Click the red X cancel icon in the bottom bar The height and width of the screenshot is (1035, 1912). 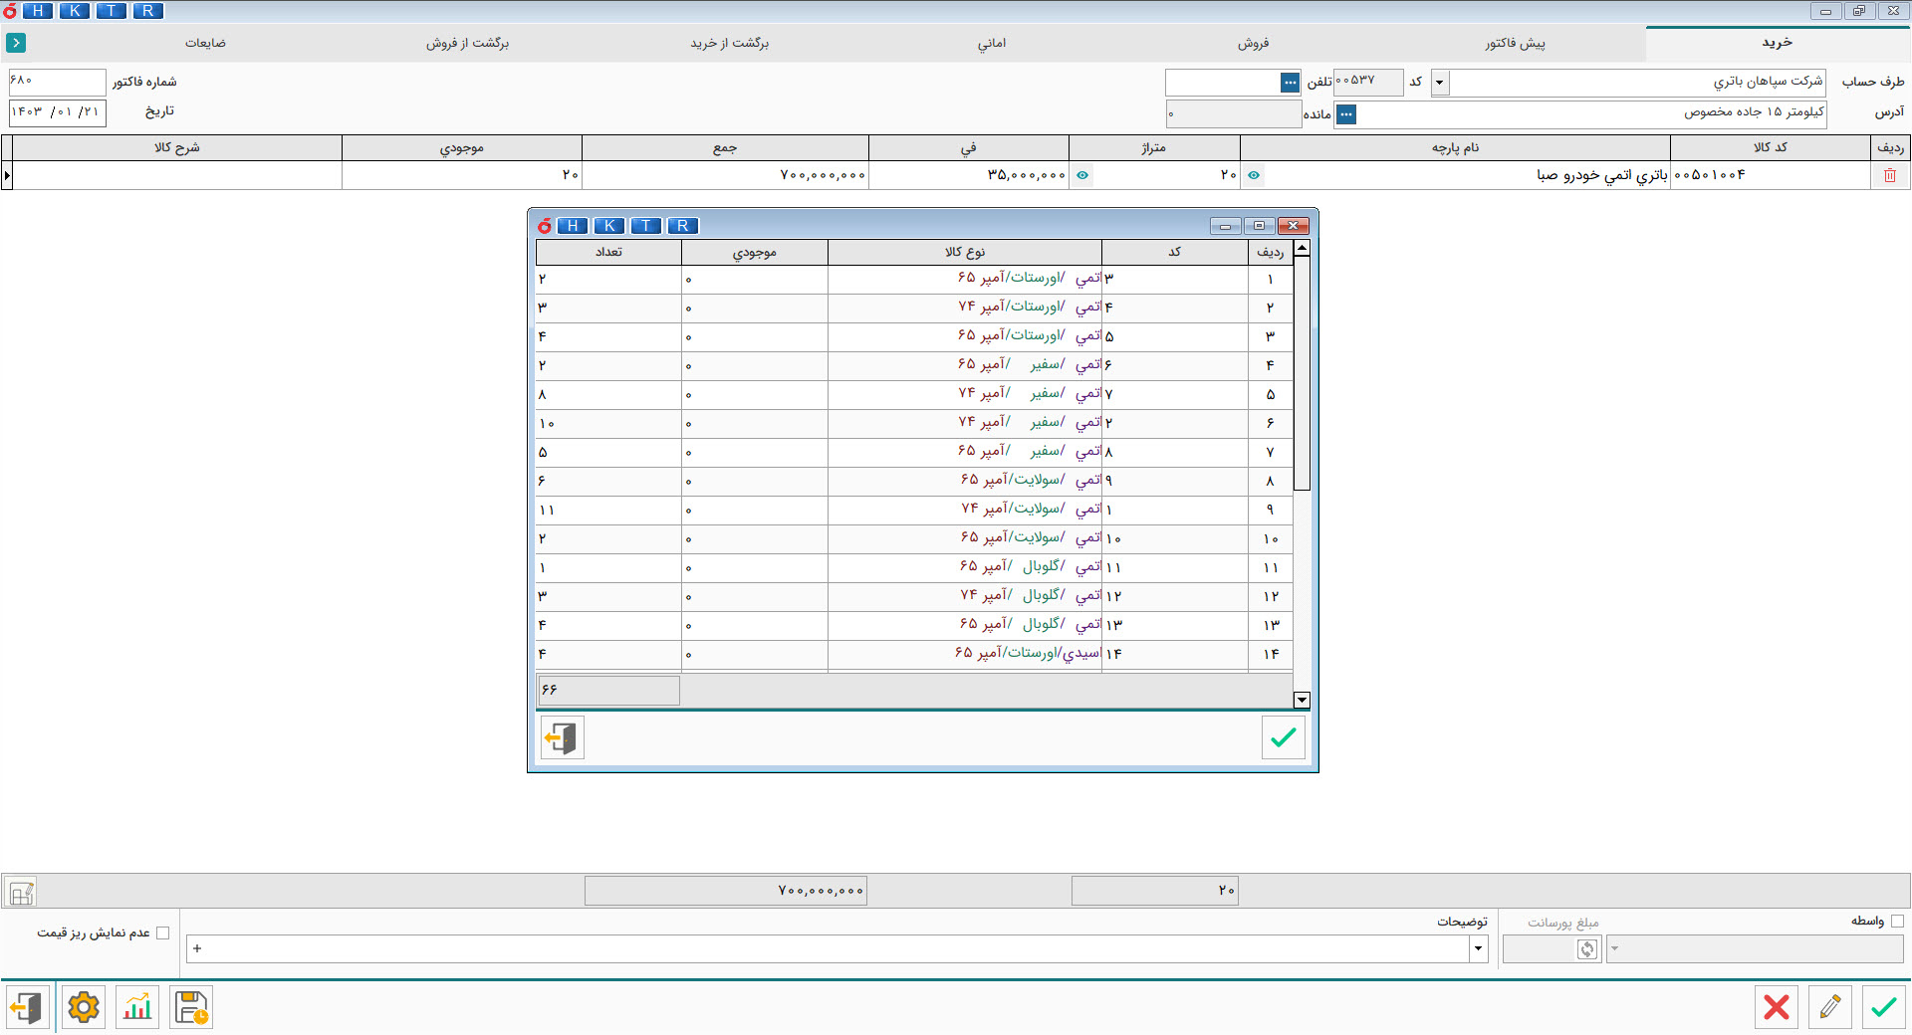tap(1777, 1007)
